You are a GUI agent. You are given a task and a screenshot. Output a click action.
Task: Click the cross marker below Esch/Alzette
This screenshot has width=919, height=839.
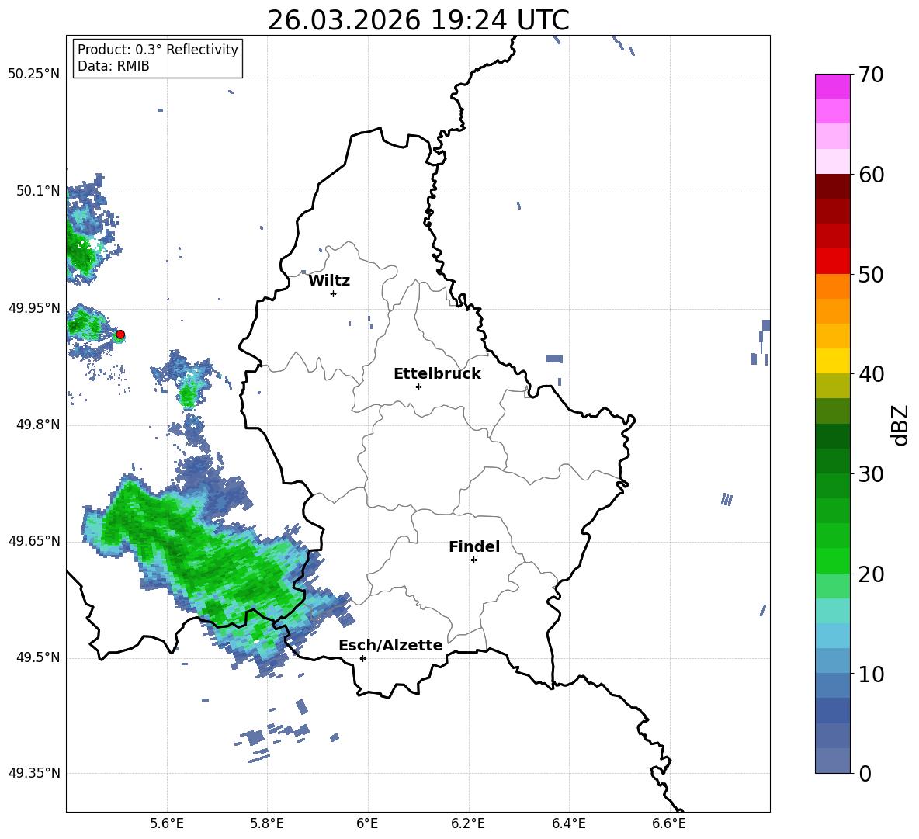pos(362,658)
